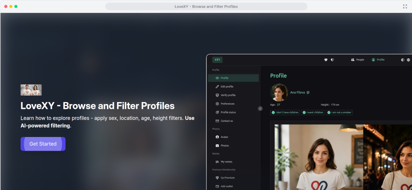Click the green macOS maximize window dot
The image size is (412, 190).
pyautogui.click(x=16, y=6)
